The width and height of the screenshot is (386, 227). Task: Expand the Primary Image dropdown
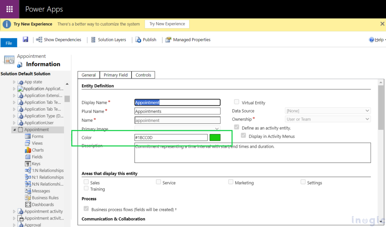[217, 129]
